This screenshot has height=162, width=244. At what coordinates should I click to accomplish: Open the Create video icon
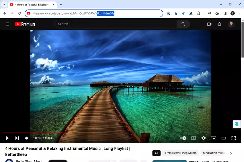tap(209, 24)
